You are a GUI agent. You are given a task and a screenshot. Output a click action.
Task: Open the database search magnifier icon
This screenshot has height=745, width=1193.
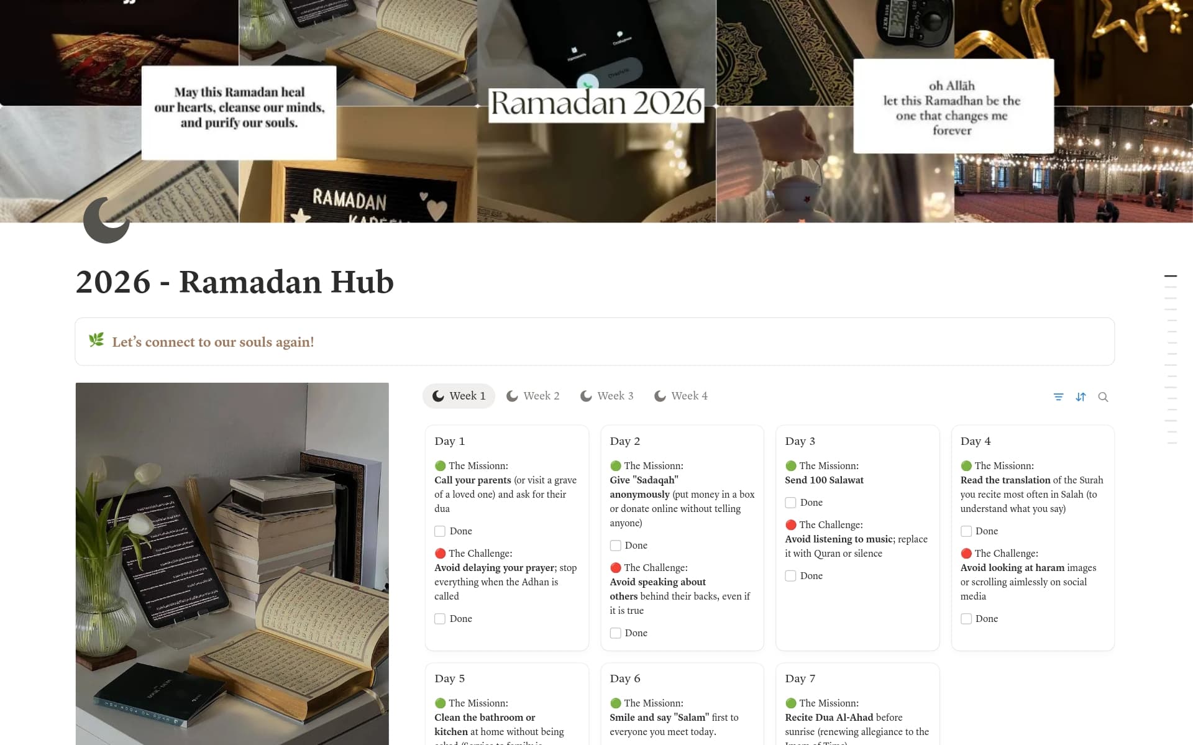(x=1103, y=396)
